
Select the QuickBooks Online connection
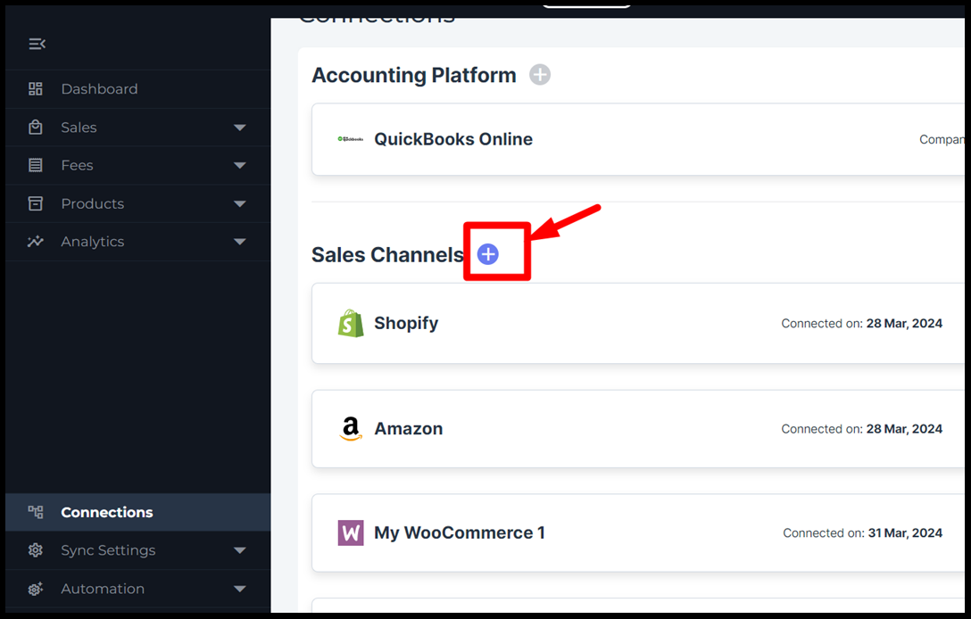click(452, 139)
